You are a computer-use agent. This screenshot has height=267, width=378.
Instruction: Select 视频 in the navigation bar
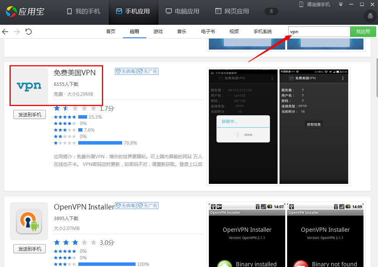(234, 32)
